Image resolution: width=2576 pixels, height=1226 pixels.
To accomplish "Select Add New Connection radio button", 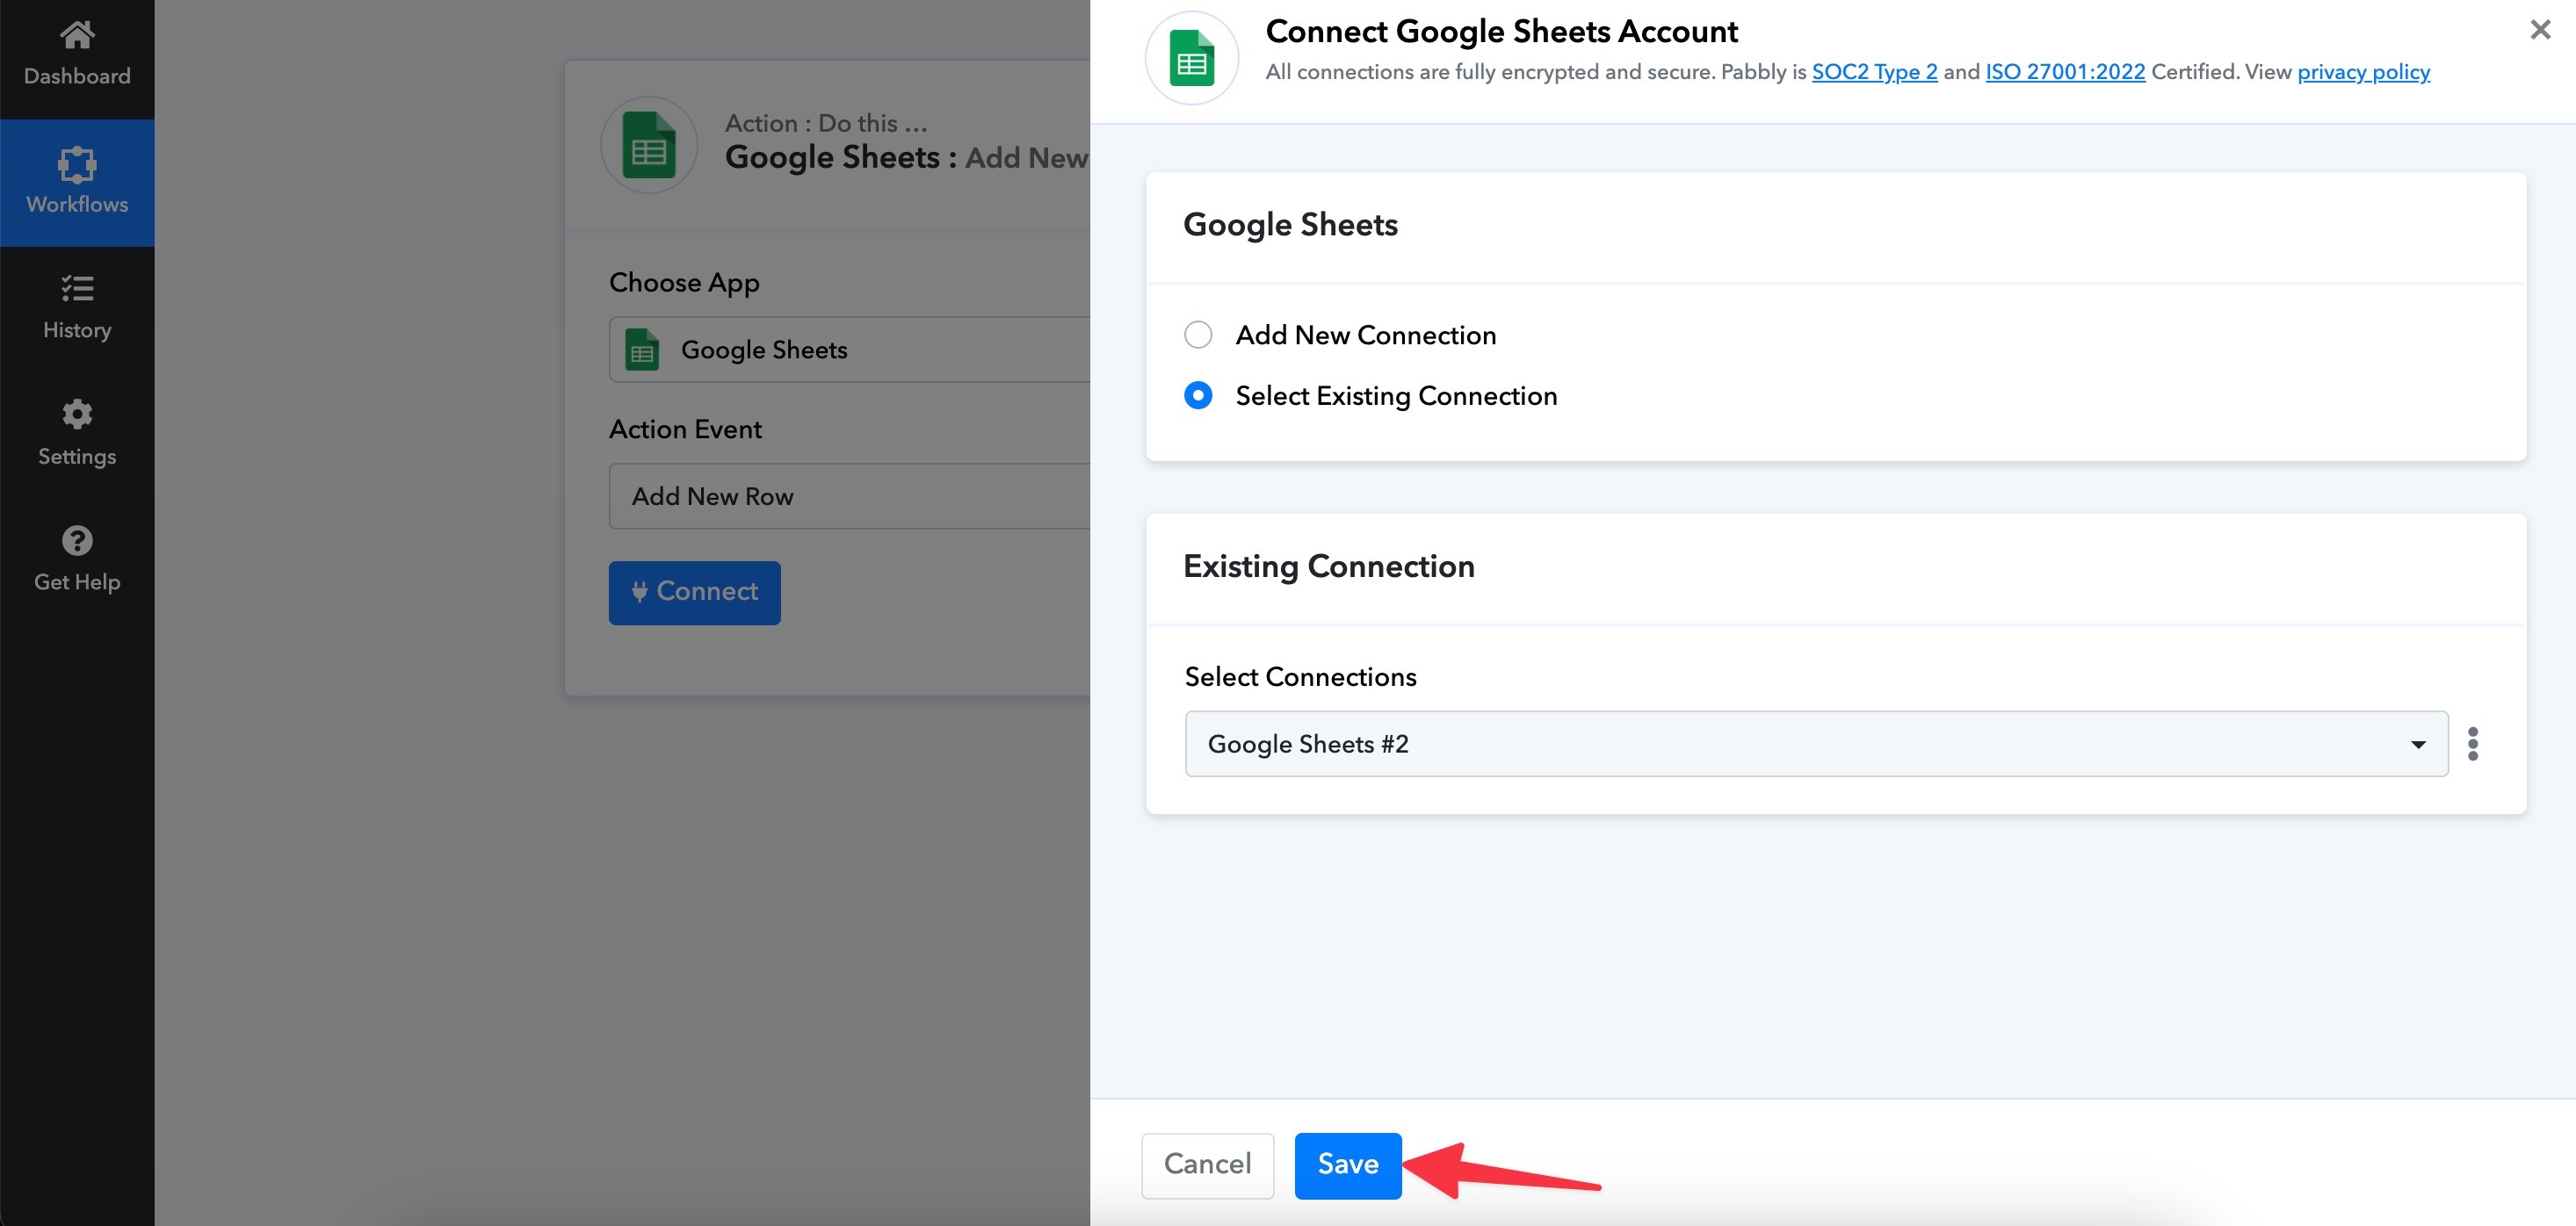I will click(x=1198, y=335).
